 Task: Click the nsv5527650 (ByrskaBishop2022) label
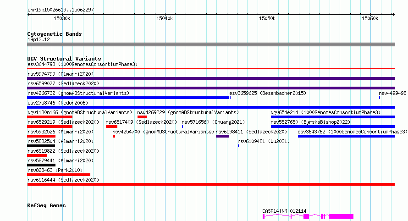310,122
